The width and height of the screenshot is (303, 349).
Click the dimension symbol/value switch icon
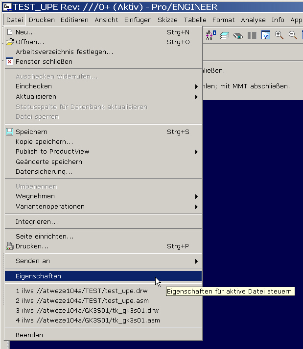pyautogui.click(x=210, y=35)
